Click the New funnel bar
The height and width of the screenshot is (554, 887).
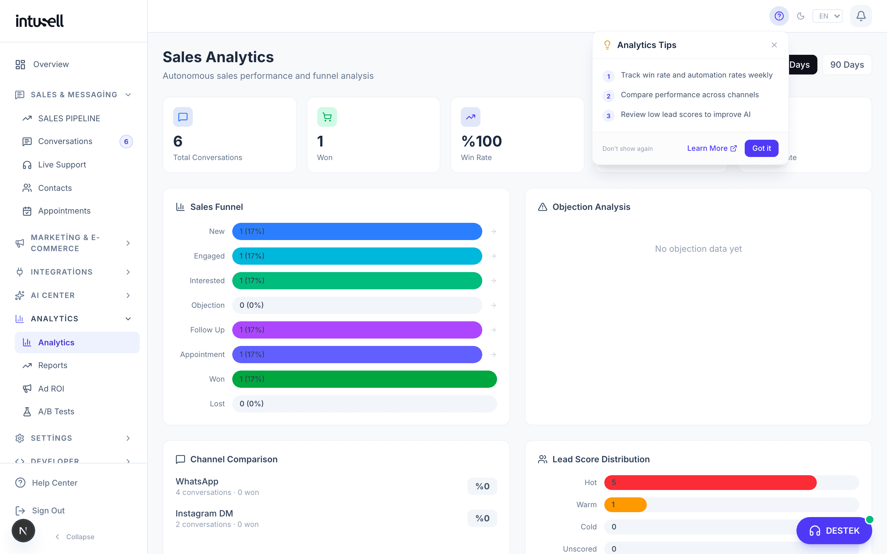pos(357,231)
